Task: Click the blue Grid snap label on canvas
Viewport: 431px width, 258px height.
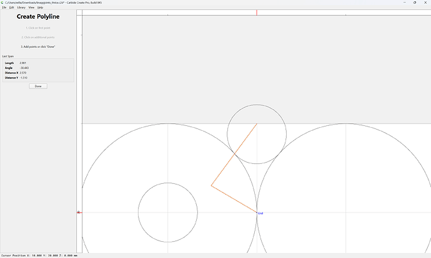Action: (x=260, y=213)
